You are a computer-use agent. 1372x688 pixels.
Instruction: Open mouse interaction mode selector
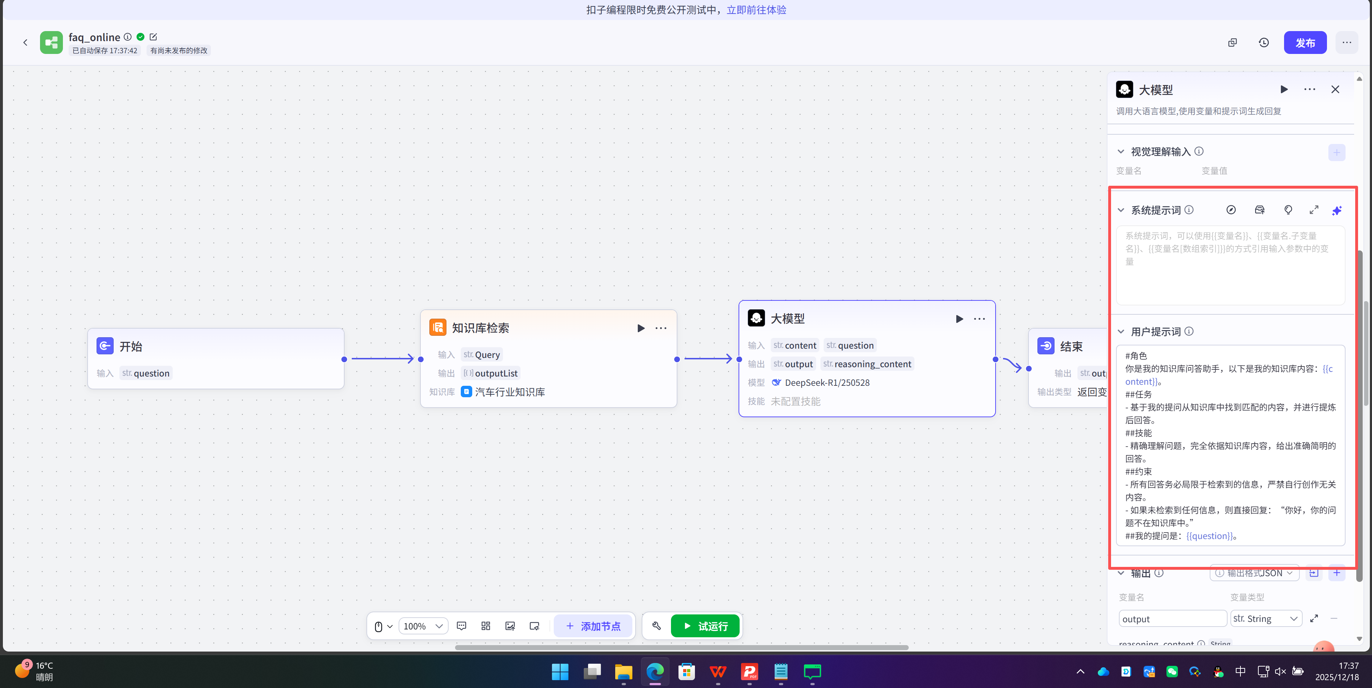383,626
